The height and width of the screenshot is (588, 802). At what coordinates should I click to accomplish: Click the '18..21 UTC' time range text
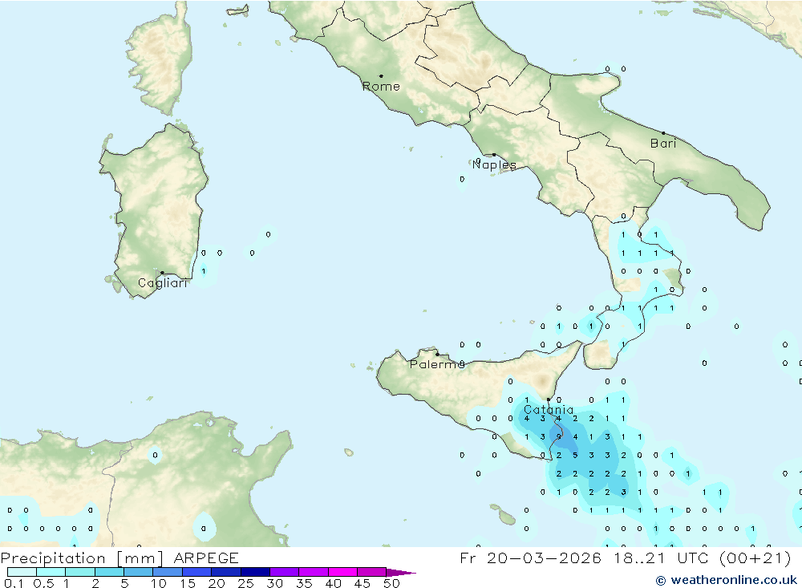[661, 558]
